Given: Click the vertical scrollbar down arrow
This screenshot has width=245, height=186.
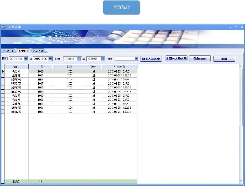Looking at the screenshot, I should 241,181.
